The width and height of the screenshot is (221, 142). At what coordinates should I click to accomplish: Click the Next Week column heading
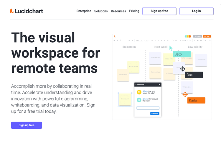tap(161, 47)
